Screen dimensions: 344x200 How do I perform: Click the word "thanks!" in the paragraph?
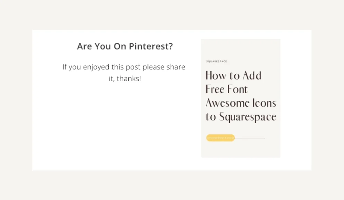point(129,78)
